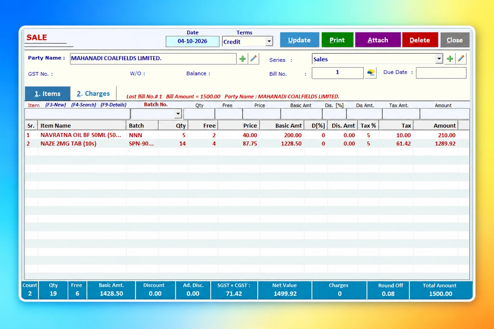The image size is (494, 329).
Task: Click the Free entry input field
Action: point(228,114)
